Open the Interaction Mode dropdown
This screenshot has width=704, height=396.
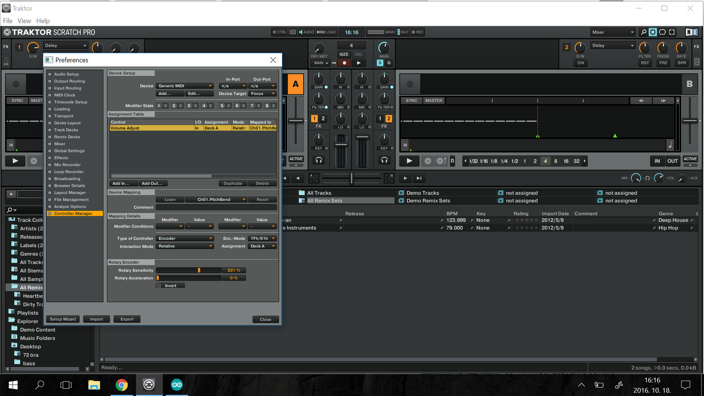coord(185,246)
